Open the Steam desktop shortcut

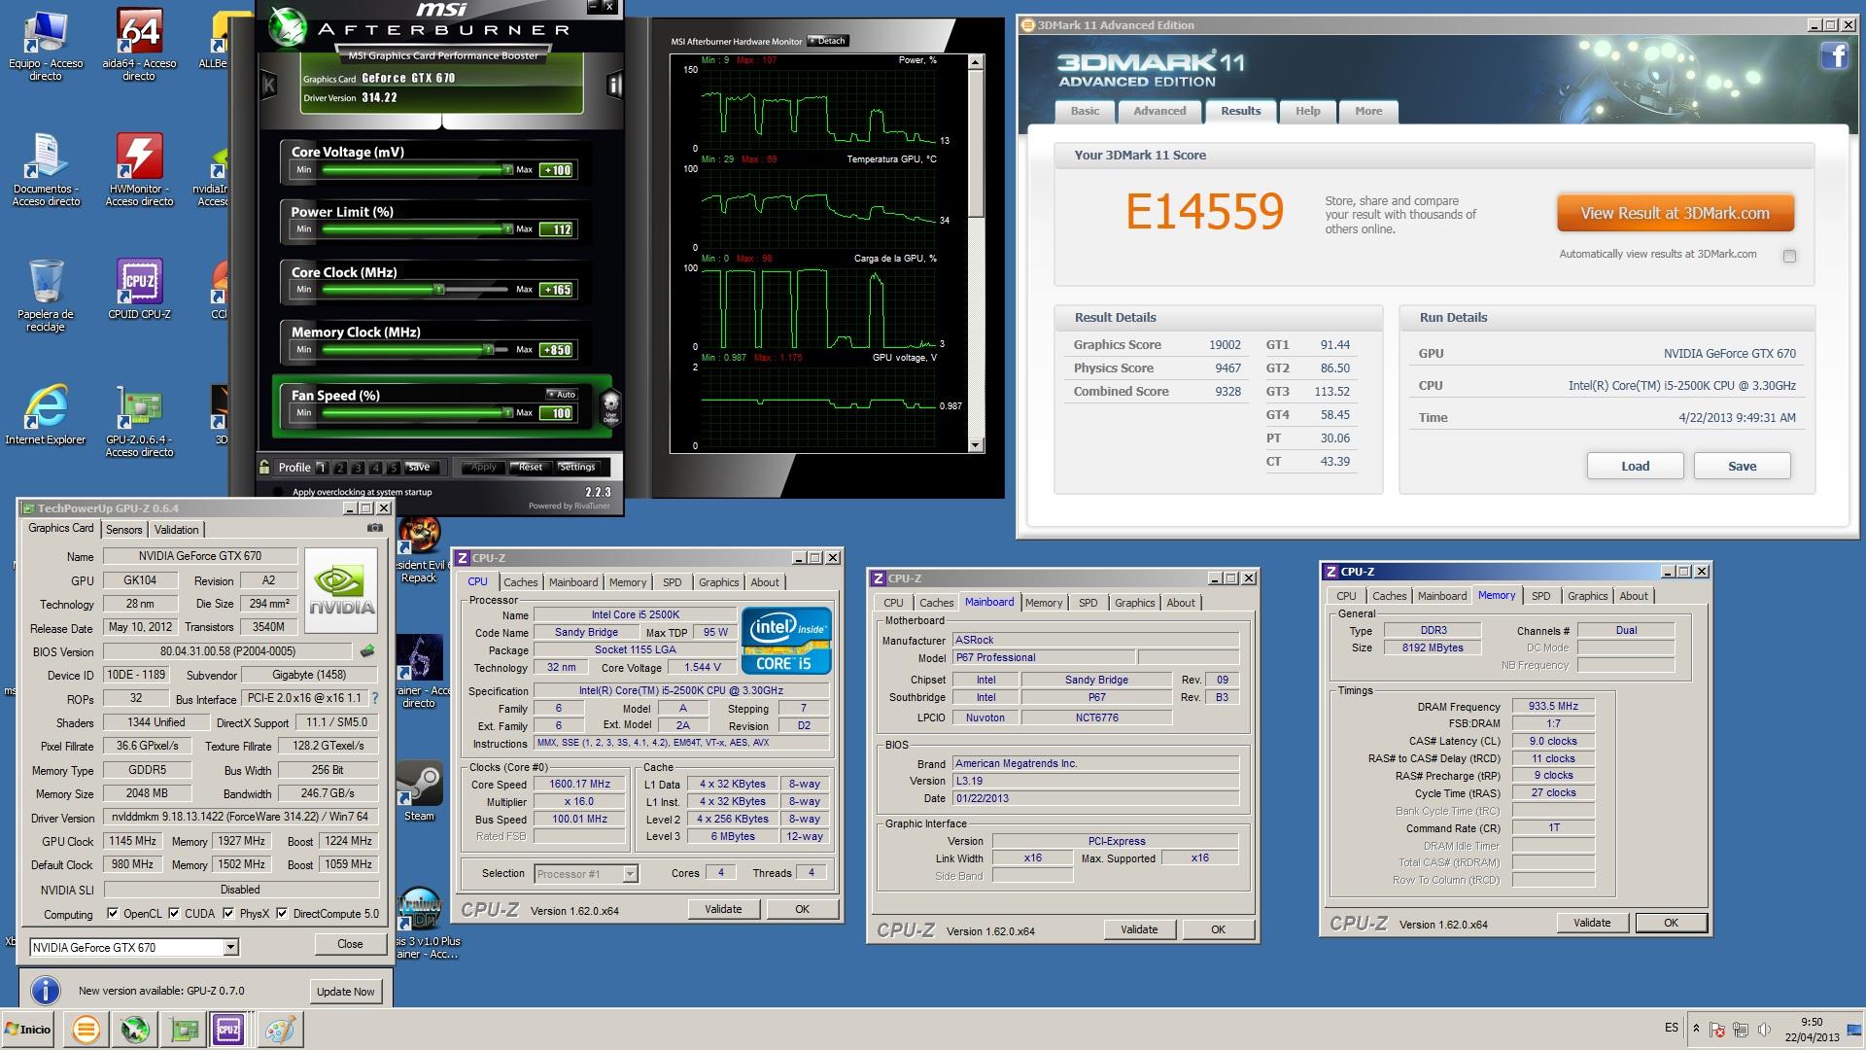click(x=419, y=791)
